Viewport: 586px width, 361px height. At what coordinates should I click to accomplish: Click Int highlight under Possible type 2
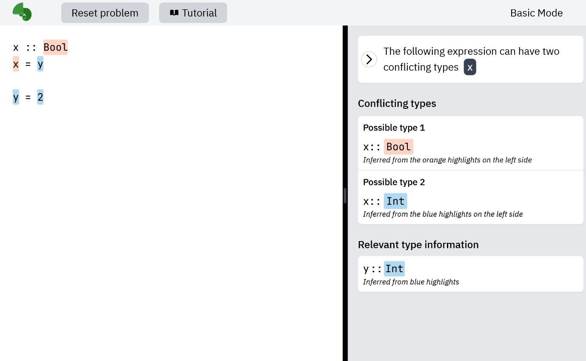coord(395,201)
